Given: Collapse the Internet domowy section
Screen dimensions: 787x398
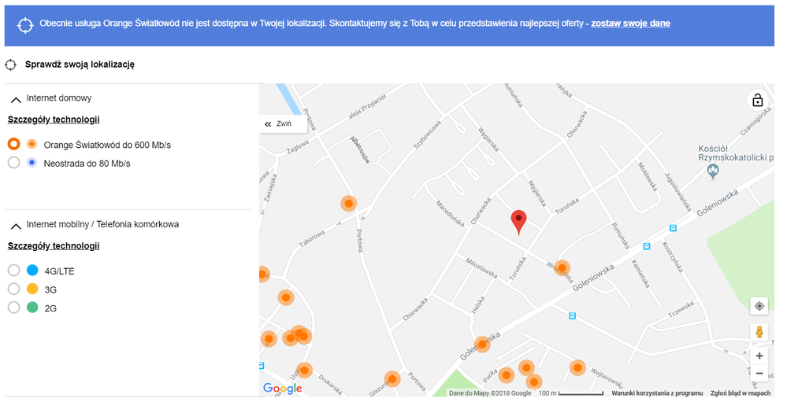Looking at the screenshot, I should [x=16, y=99].
